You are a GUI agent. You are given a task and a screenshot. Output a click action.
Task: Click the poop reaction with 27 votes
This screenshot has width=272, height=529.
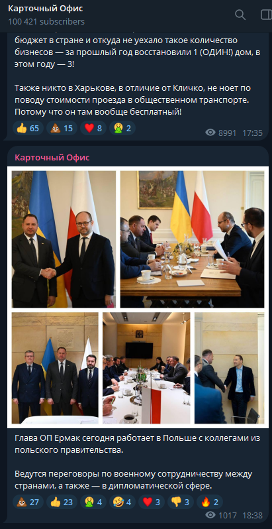coord(28,502)
